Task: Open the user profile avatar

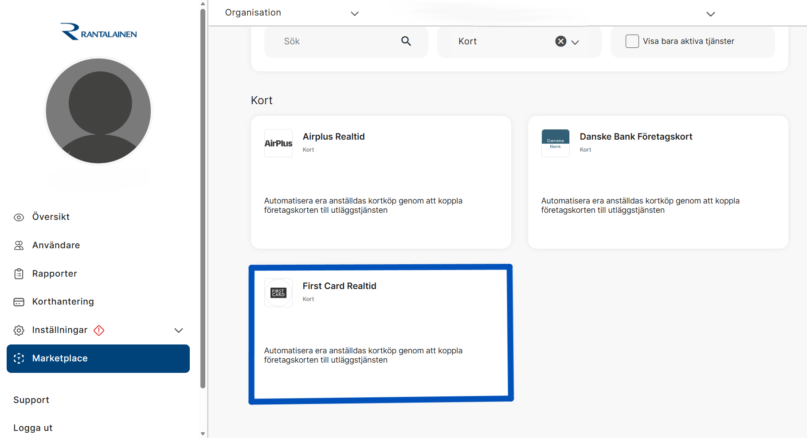Action: click(x=98, y=111)
